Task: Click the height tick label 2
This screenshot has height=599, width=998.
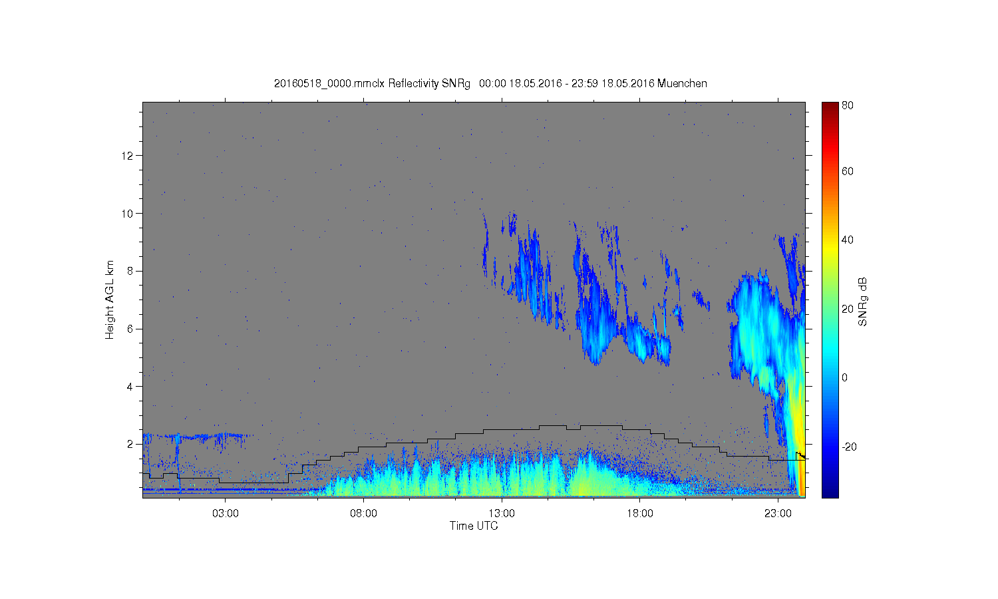Action: pyautogui.click(x=132, y=444)
